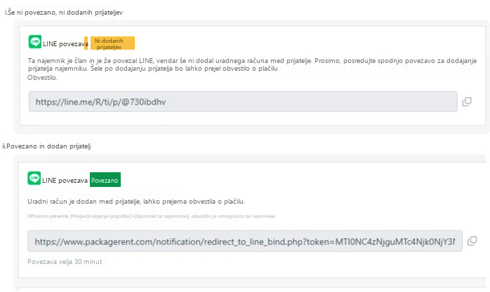Click heading 'i.Še ni povezano, ni dodanih prijateljev'
Screen dimensions: 490x292
pyautogui.click(x=64, y=13)
